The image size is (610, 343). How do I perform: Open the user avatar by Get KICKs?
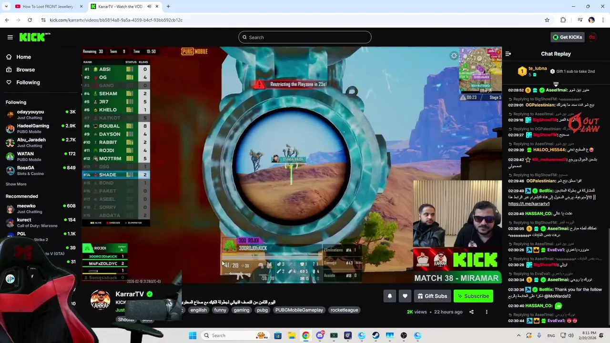tap(592, 37)
